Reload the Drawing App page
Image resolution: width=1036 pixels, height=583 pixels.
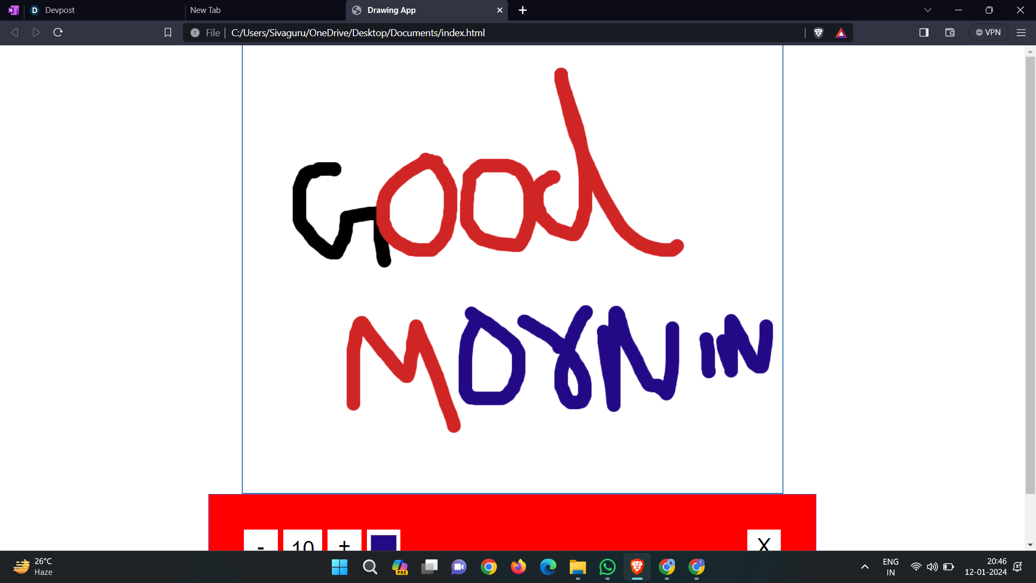[x=58, y=32]
